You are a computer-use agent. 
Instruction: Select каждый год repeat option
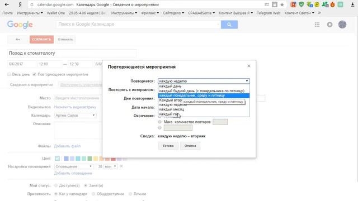click(x=204, y=114)
